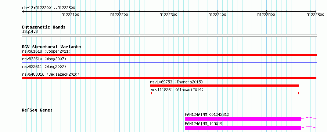This screenshot has height=132, width=327.
Task: Click the 13q14.3 cytogenetic band bar
Action: 169,35
